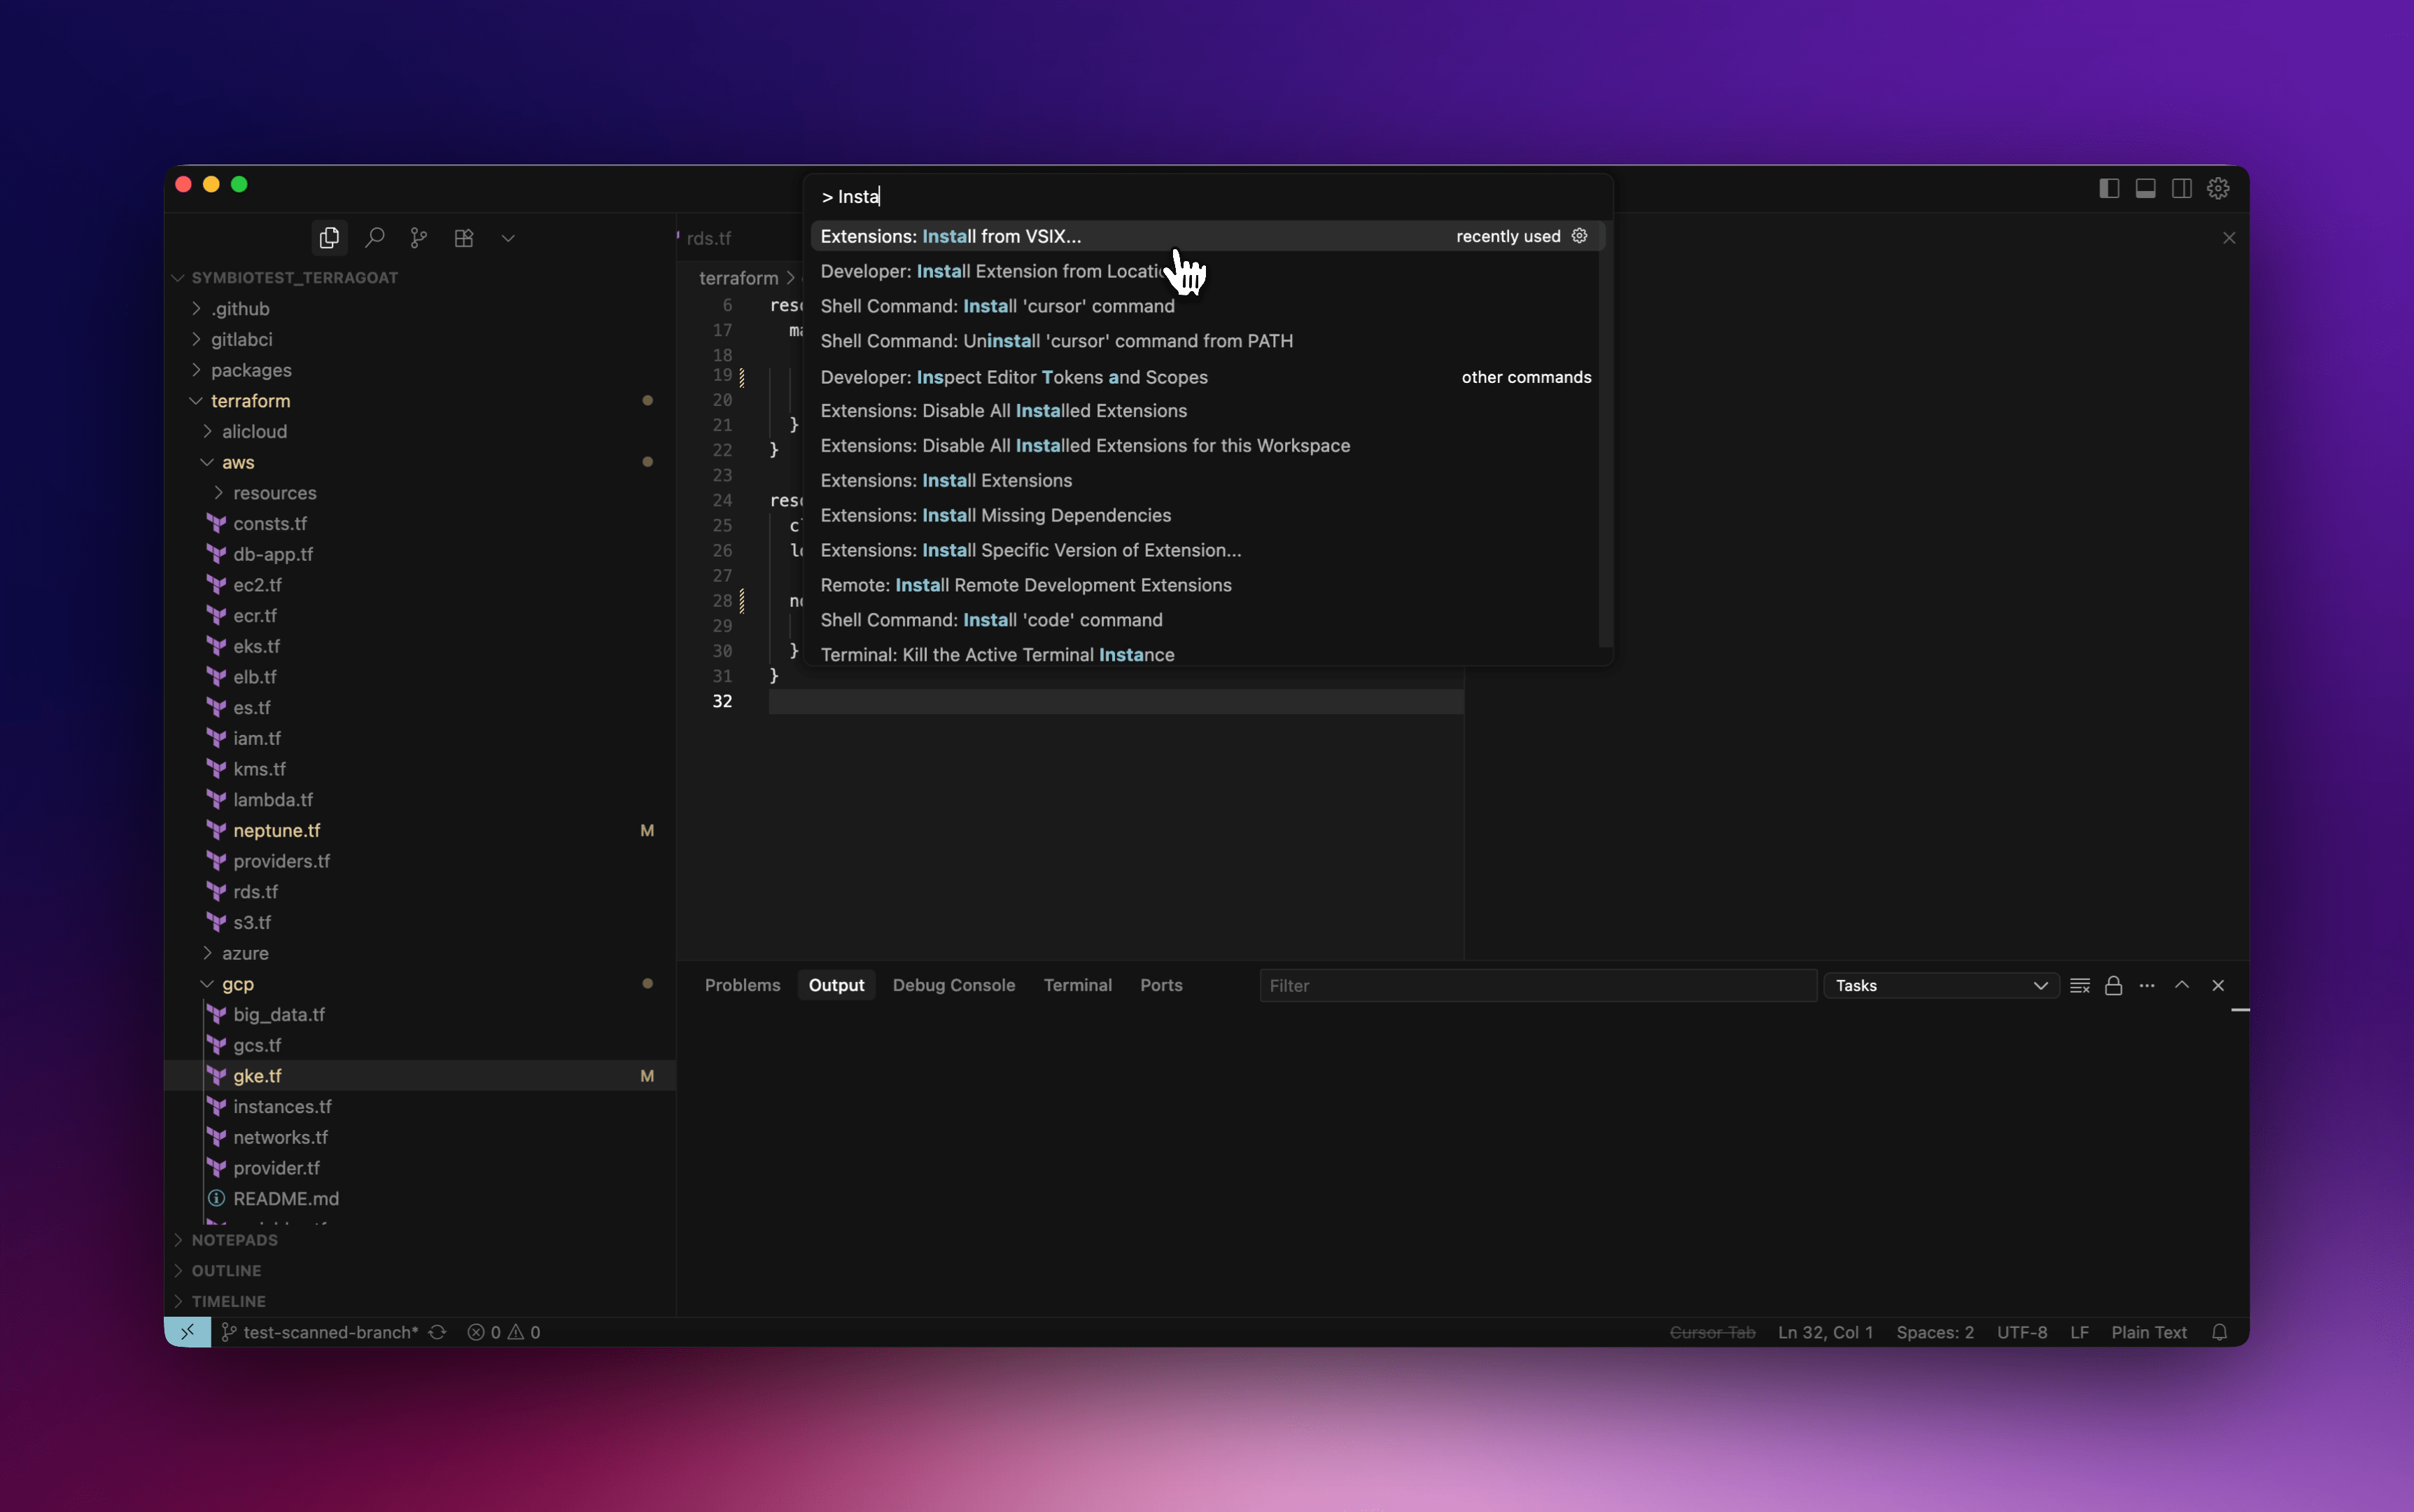Click the synchronize changes icon
The image size is (2414, 1512).
pos(438,1332)
